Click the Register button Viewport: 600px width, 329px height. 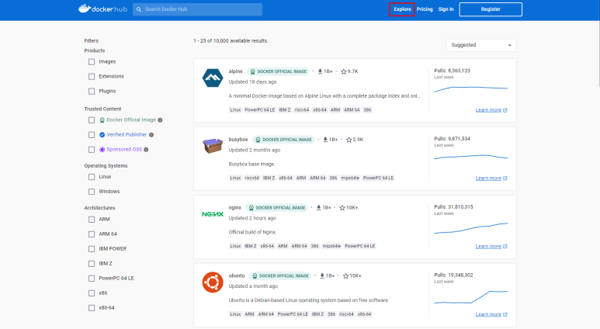point(491,9)
